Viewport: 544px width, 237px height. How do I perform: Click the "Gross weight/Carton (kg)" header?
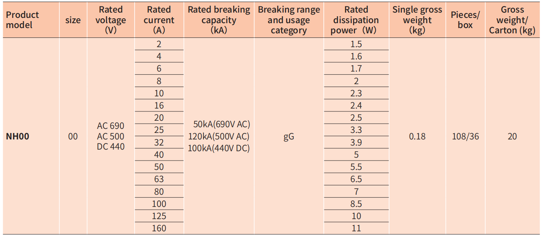pyautogui.click(x=512, y=20)
